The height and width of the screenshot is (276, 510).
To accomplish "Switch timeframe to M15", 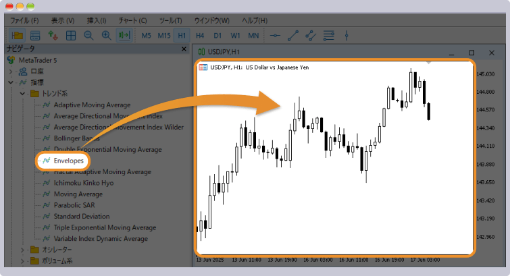I will click(164, 36).
